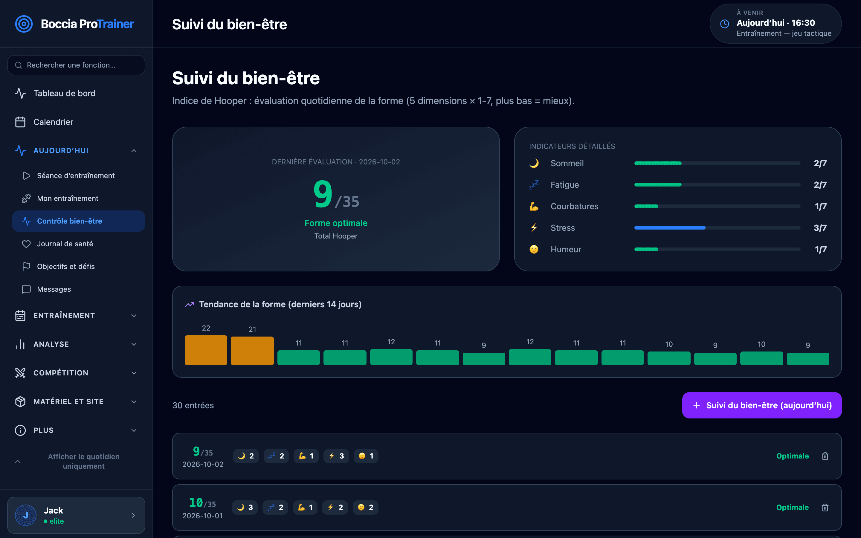Click the 30 entrées count text

(x=193, y=405)
